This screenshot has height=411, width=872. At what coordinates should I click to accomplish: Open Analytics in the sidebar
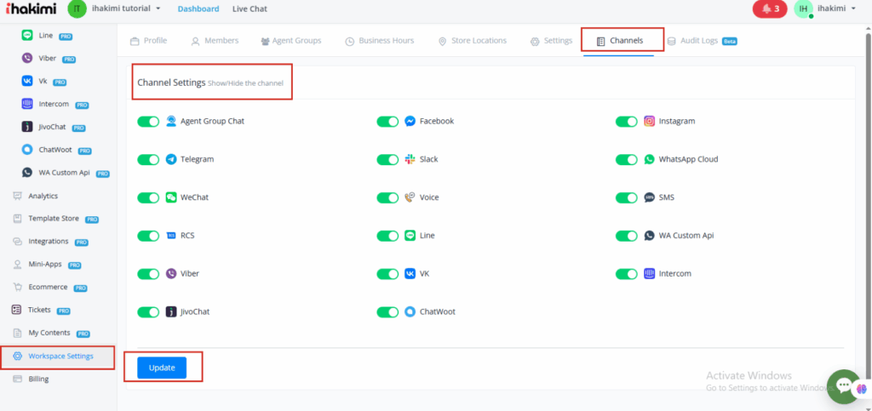43,196
